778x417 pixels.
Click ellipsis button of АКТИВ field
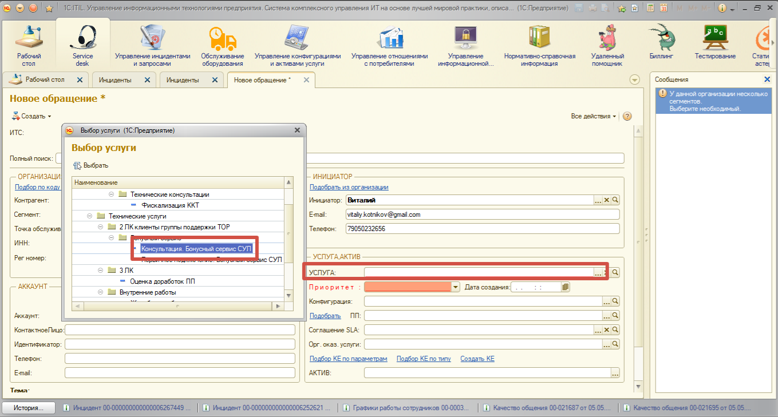click(615, 374)
